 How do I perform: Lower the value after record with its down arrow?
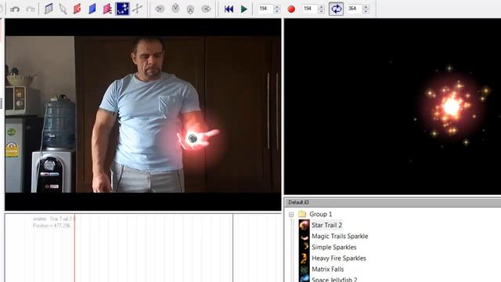pos(321,11)
